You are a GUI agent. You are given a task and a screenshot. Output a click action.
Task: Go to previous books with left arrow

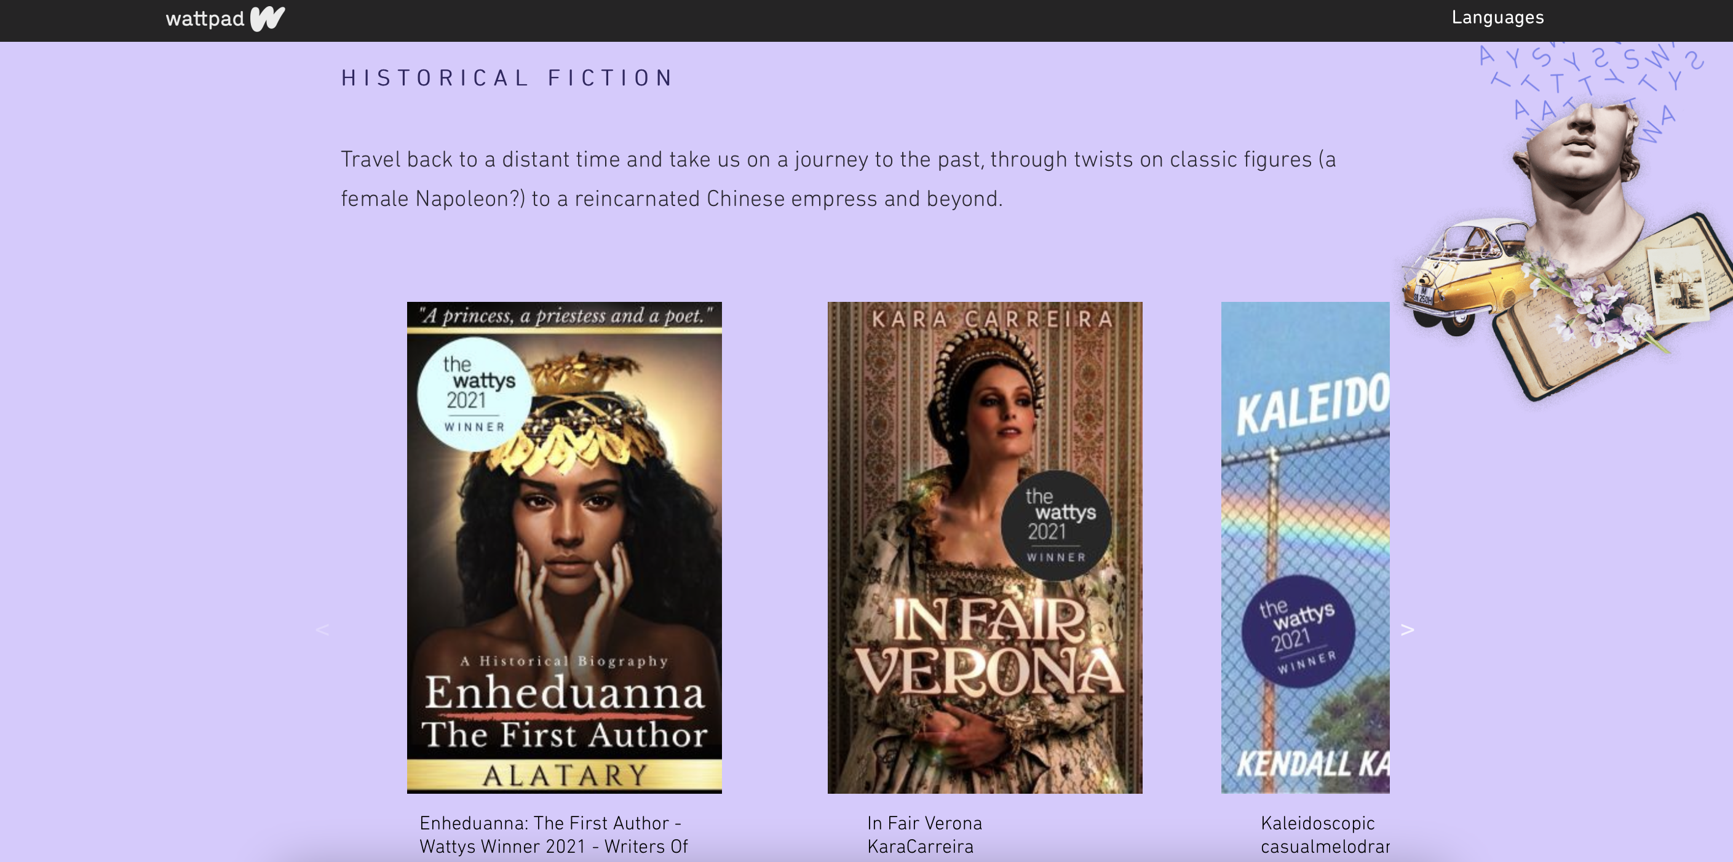point(322,630)
